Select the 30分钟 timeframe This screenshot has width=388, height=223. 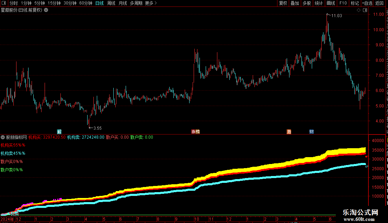[x=70, y=3]
